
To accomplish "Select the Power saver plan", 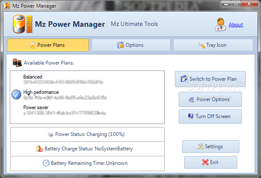I will pyautogui.click(x=87, y=110).
